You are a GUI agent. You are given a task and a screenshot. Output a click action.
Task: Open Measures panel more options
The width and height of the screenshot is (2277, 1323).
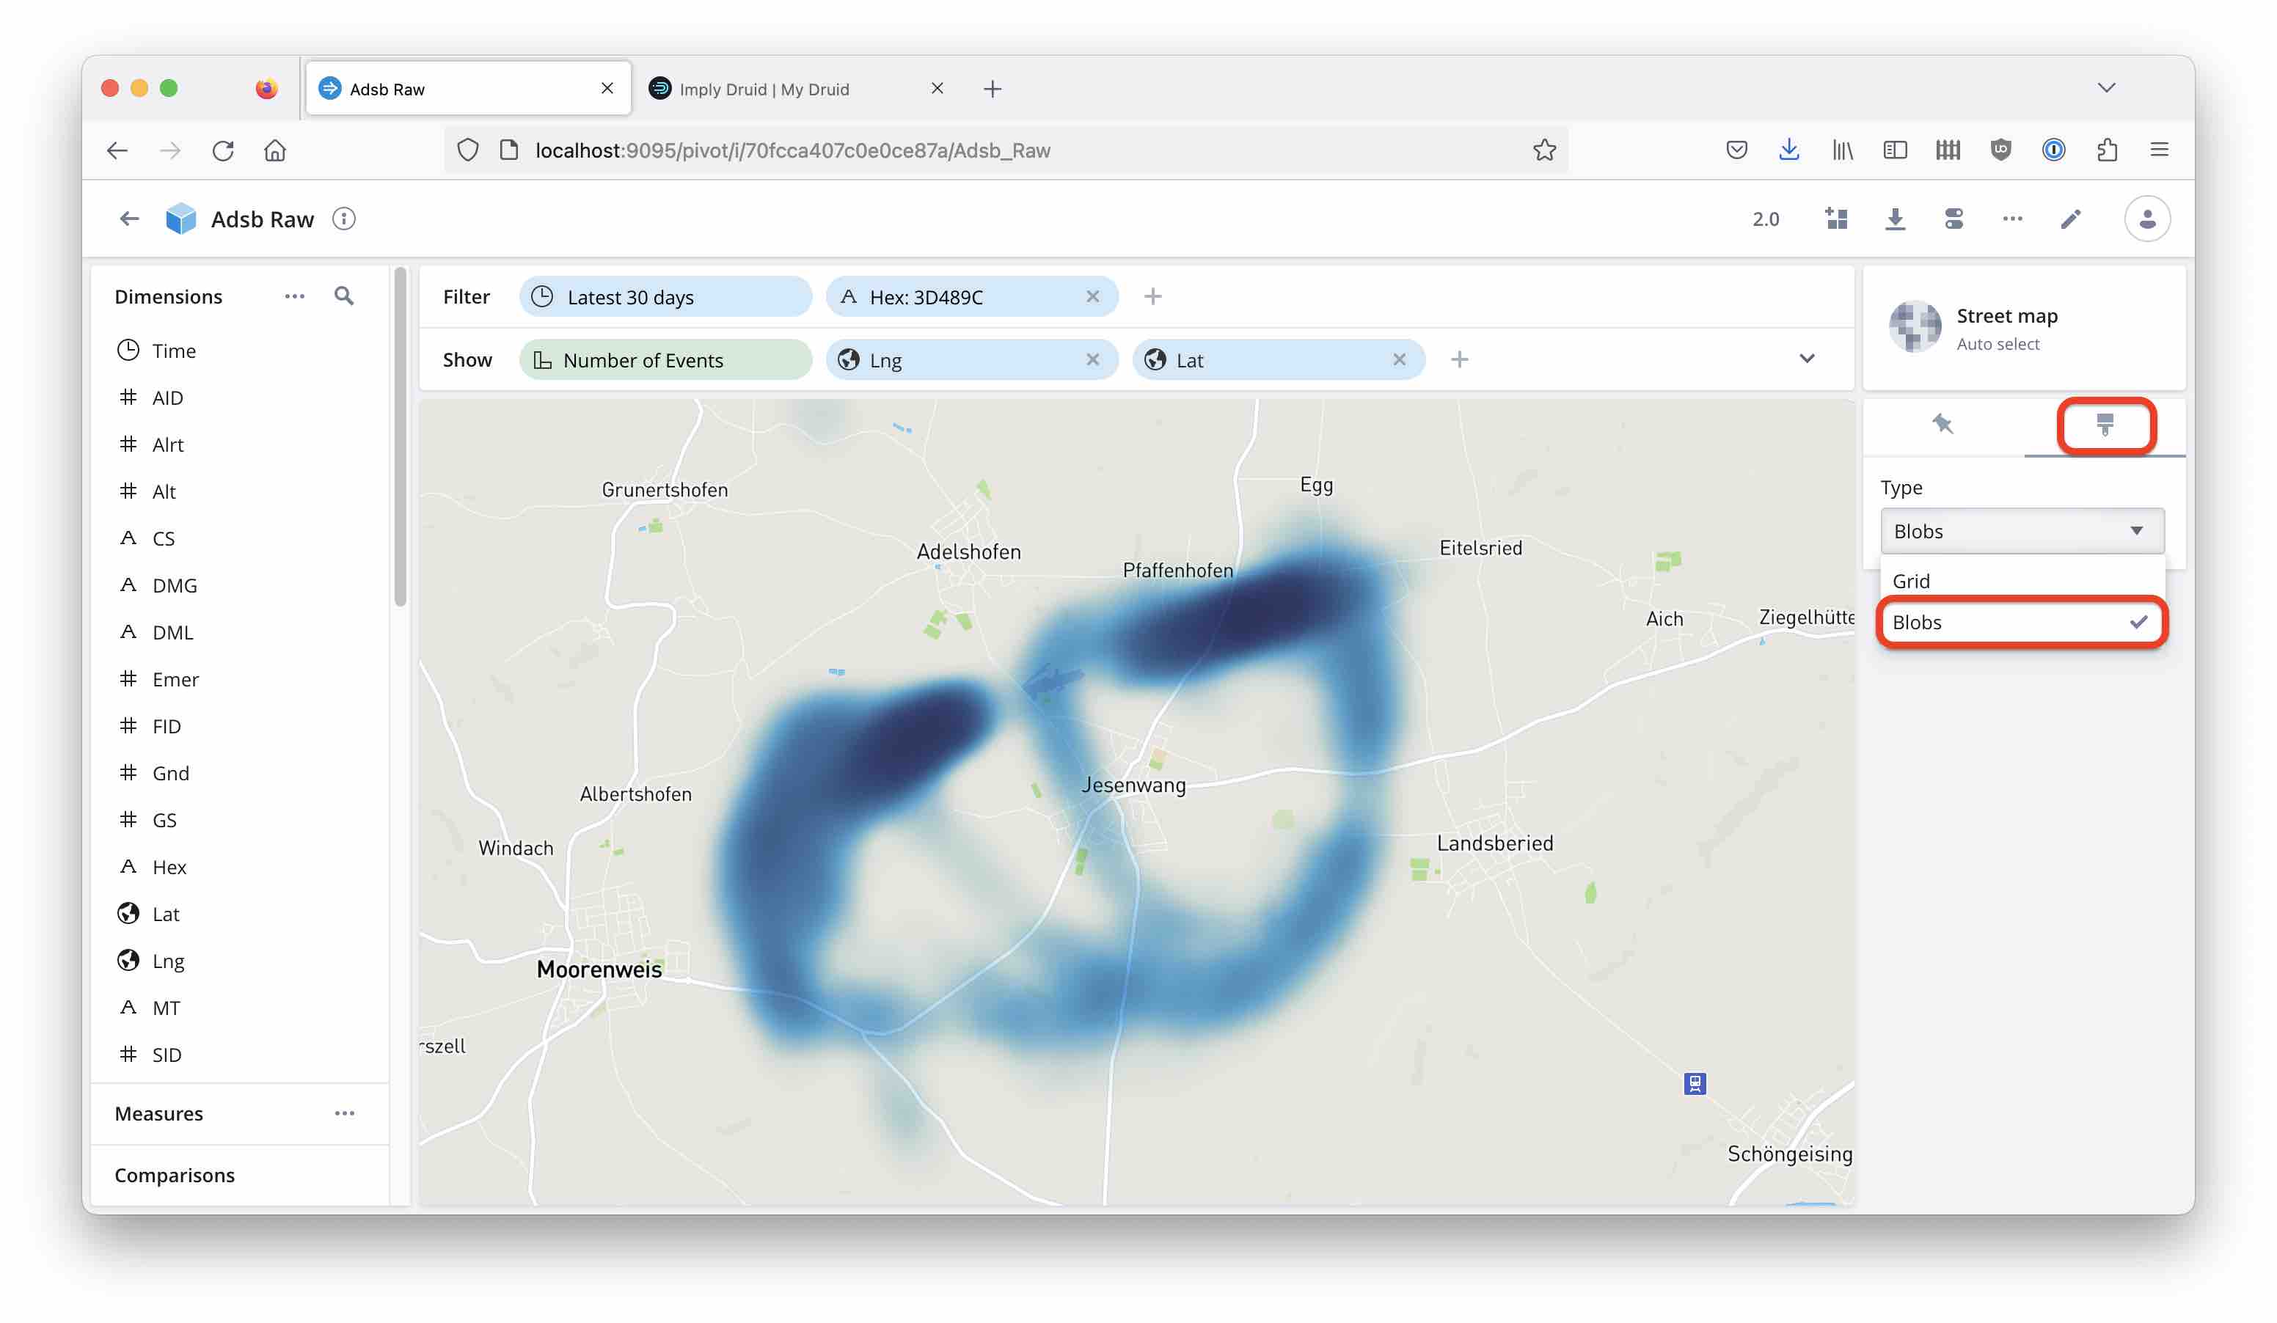(x=344, y=1113)
